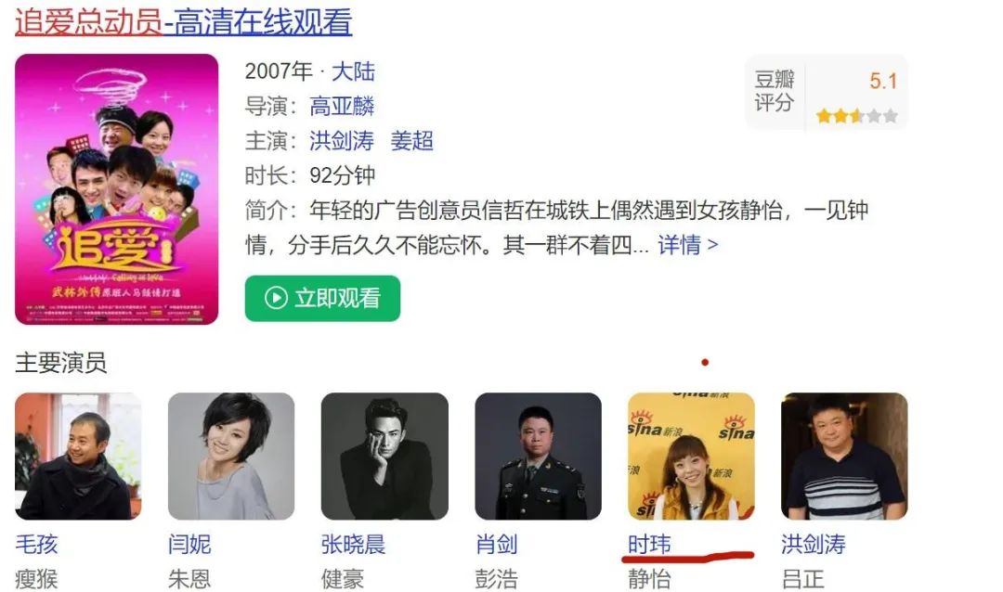Image resolution: width=1003 pixels, height=592 pixels.
Task: Open the 张晓晨 name link
Action: click(353, 544)
